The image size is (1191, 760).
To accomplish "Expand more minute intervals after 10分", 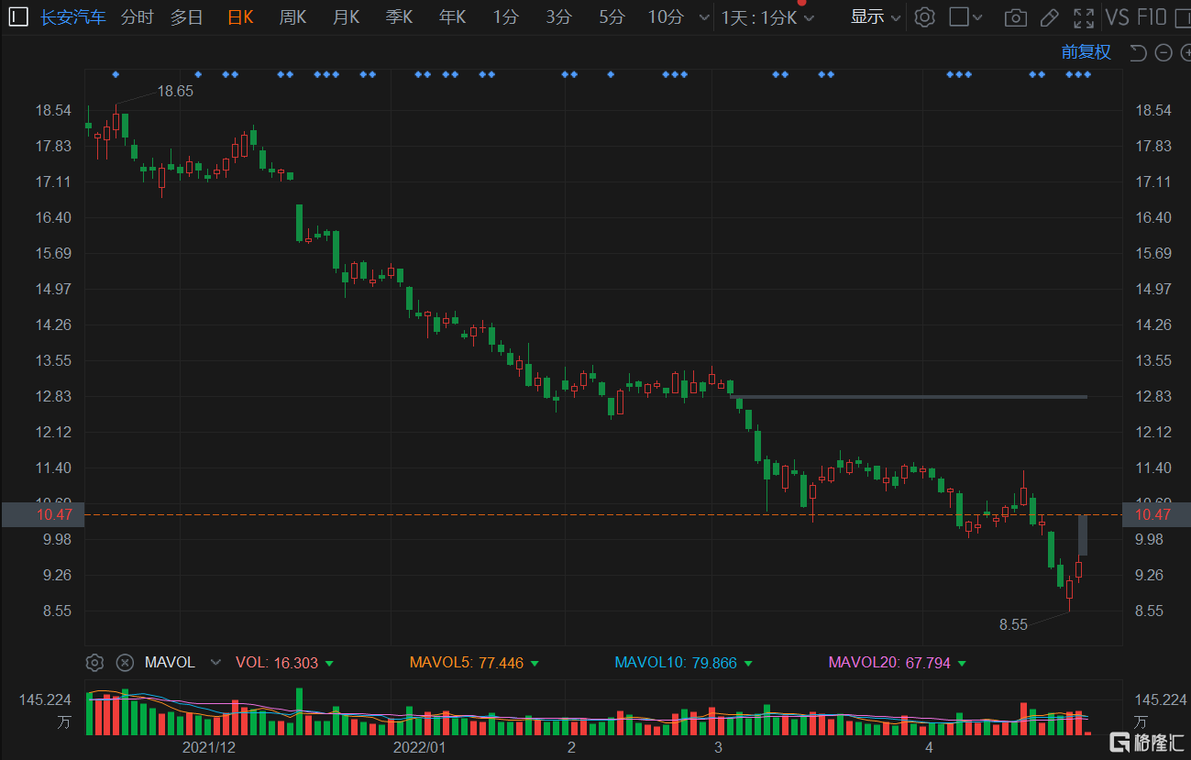I will click(704, 17).
